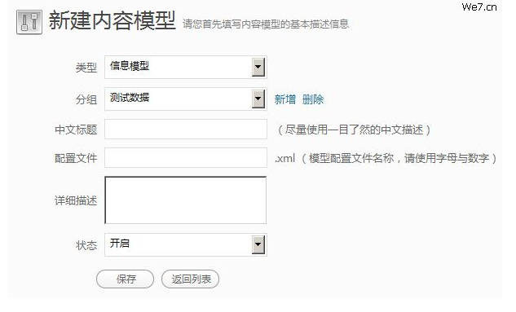516x312 pixels.
Task: Focus the 中文标题 input field
Action: 186,130
